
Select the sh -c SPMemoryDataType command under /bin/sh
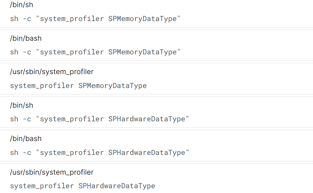tap(95, 19)
